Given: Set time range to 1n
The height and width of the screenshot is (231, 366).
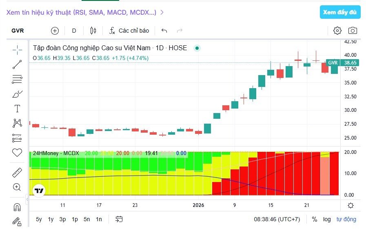Looking at the screenshot, I should tap(99, 219).
